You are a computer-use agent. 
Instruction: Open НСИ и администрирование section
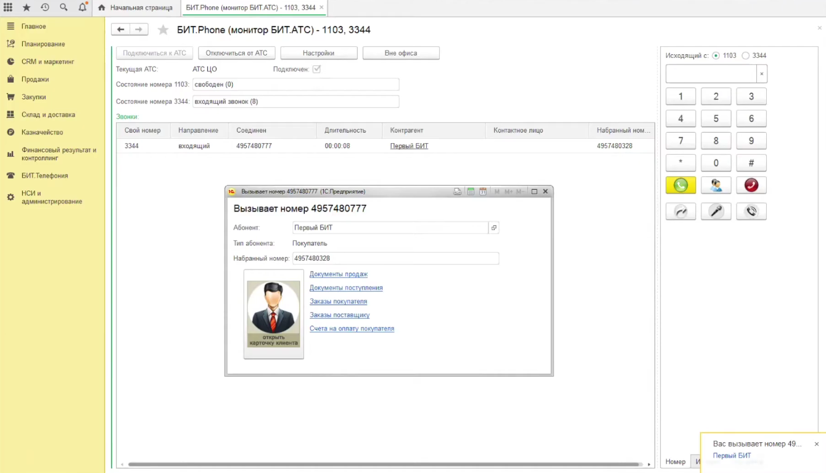pos(52,197)
